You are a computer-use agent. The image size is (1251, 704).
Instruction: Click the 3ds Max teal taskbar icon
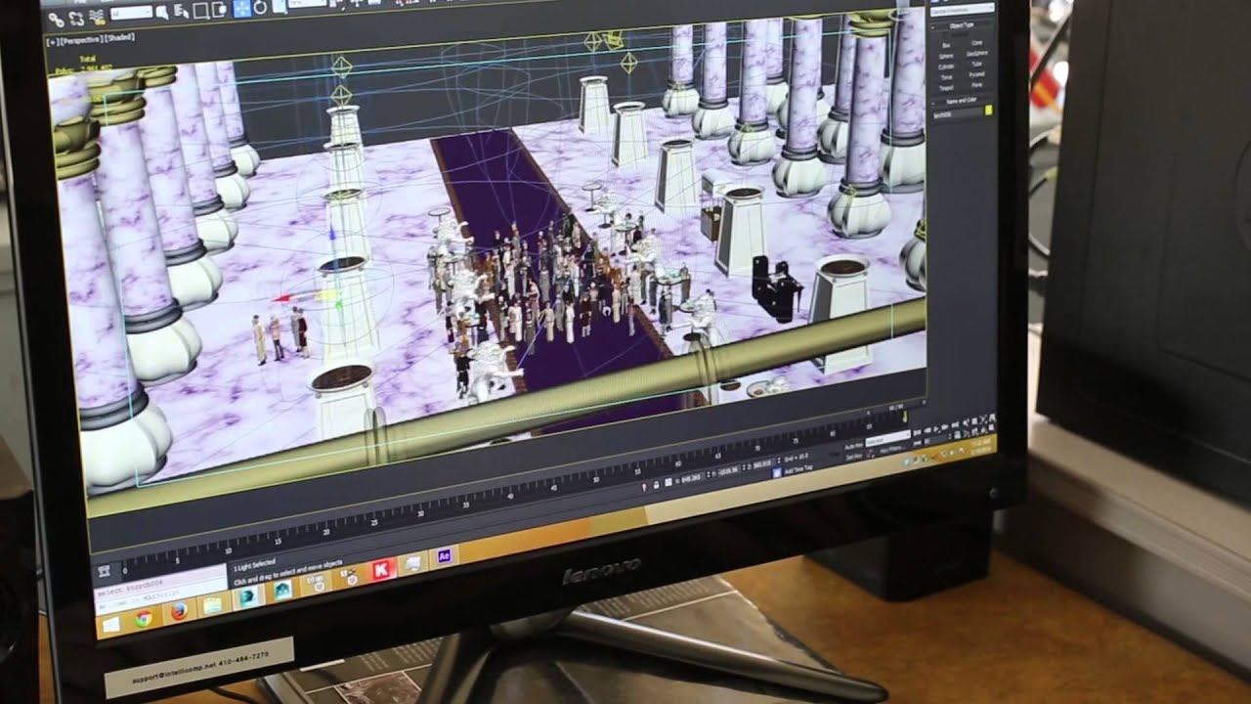pyautogui.click(x=248, y=596)
